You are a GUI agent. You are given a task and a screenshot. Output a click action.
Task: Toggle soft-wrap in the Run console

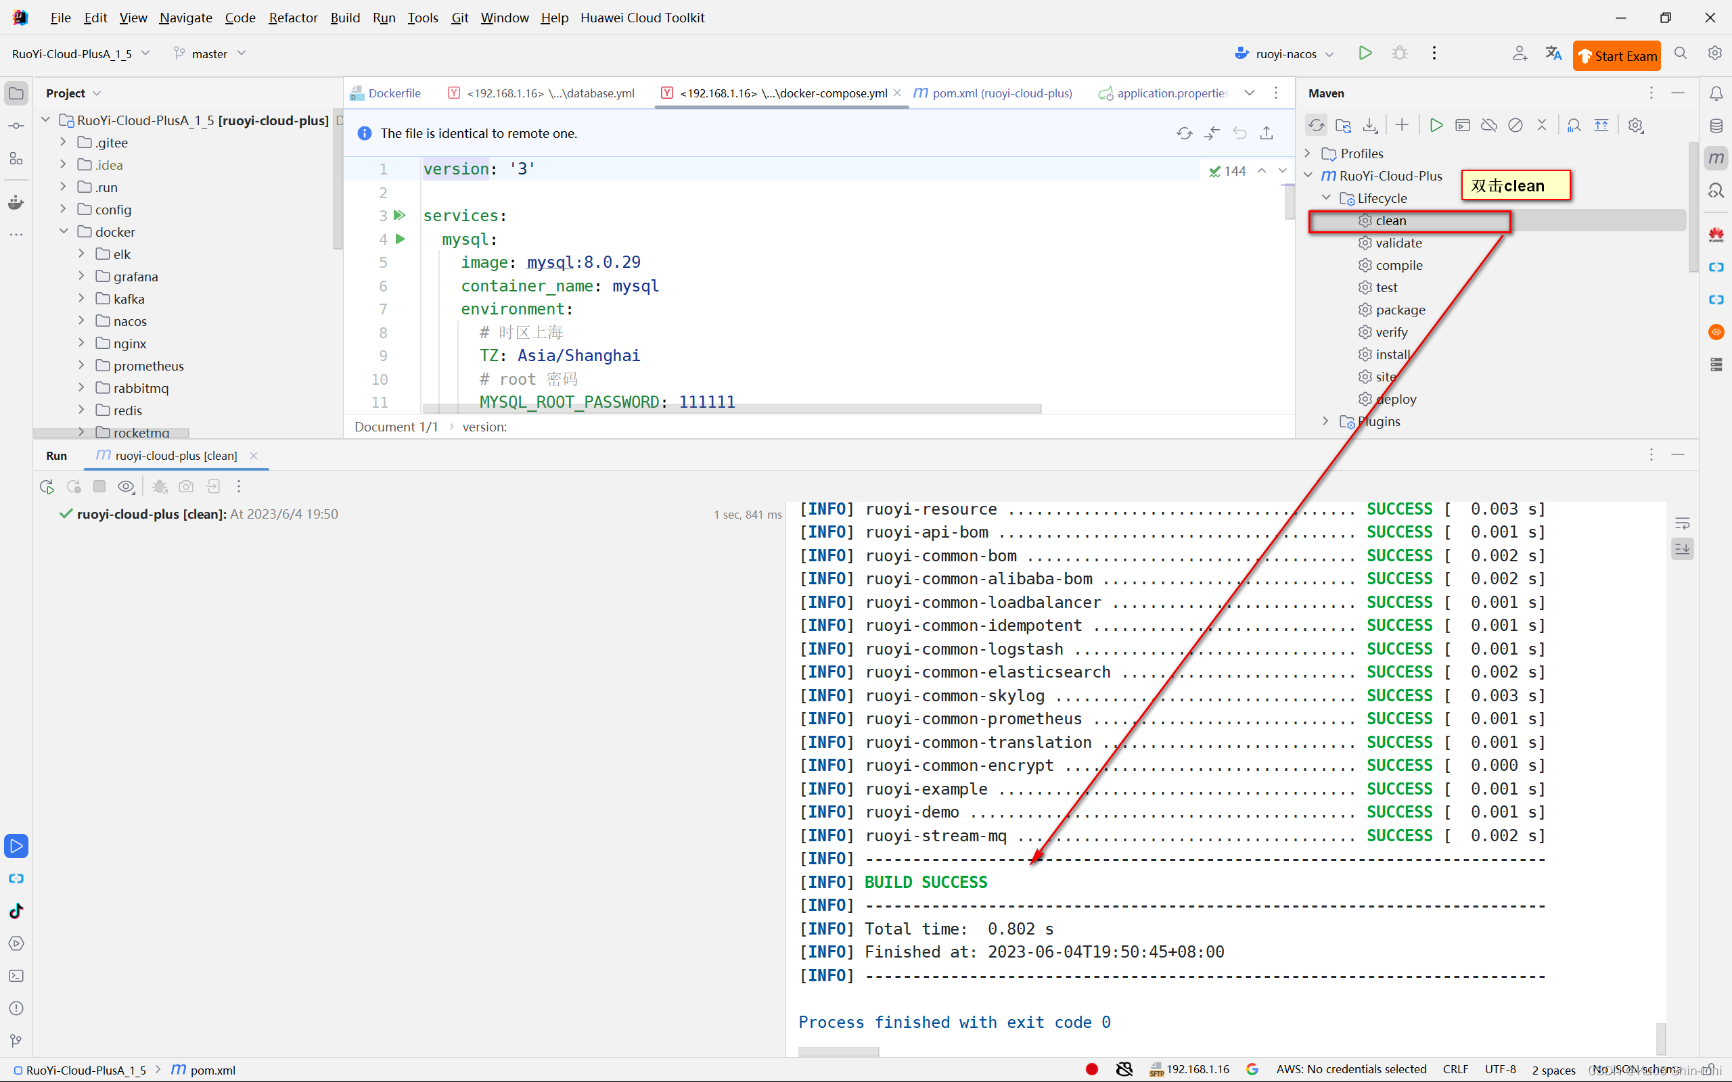pyautogui.click(x=1683, y=523)
